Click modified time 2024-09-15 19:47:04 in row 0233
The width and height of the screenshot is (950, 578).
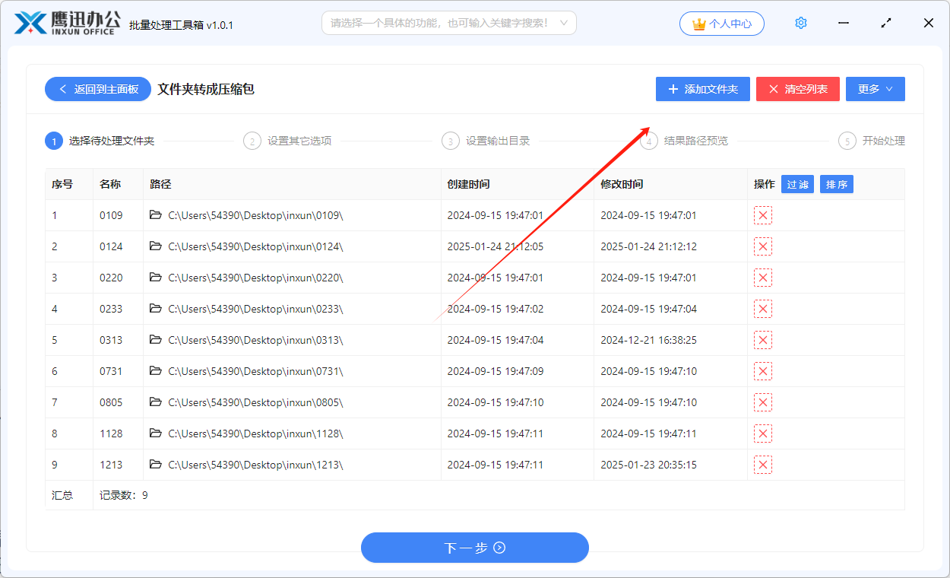tap(649, 309)
